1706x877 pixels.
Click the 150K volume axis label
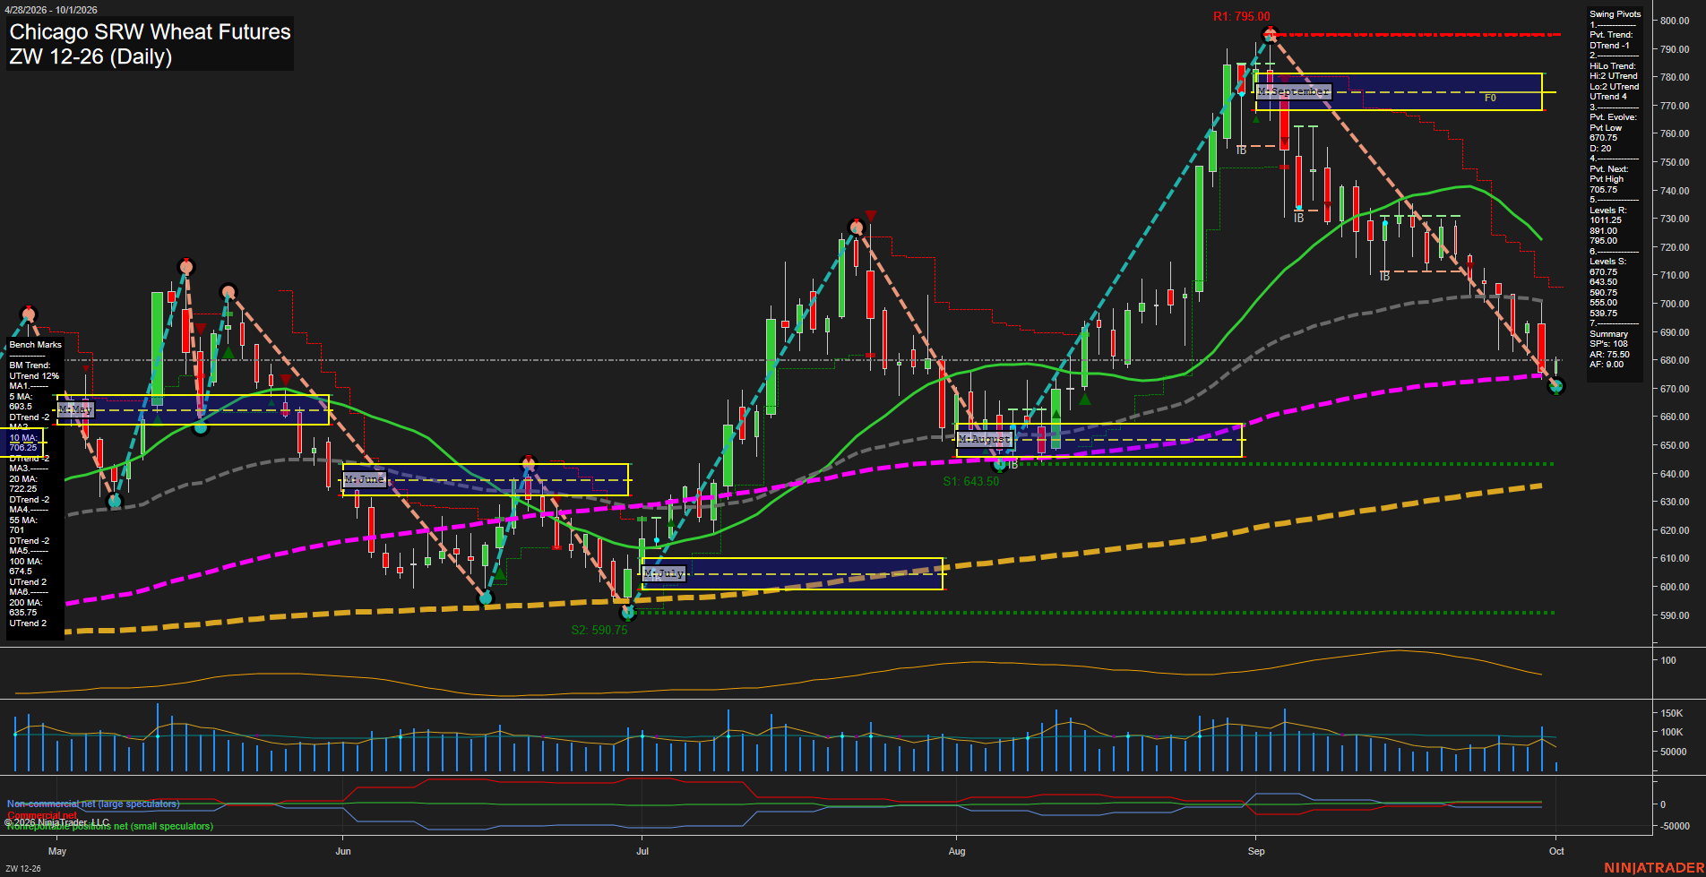coord(1672,713)
